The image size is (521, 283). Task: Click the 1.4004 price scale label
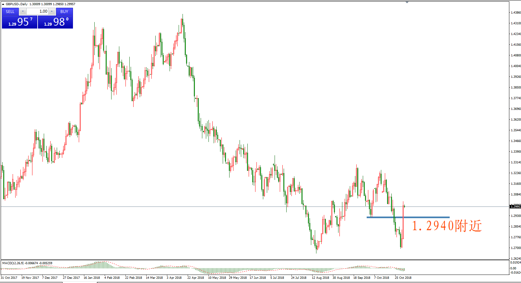pyautogui.click(x=516, y=66)
